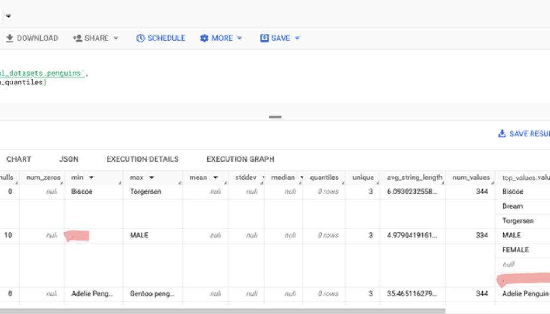Click the Download arrow icon

point(10,38)
